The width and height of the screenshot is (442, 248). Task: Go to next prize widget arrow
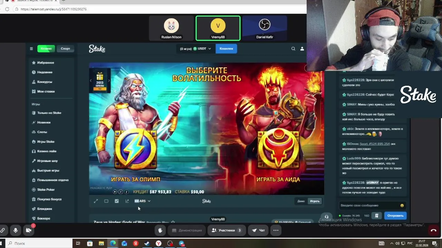click(109, 81)
